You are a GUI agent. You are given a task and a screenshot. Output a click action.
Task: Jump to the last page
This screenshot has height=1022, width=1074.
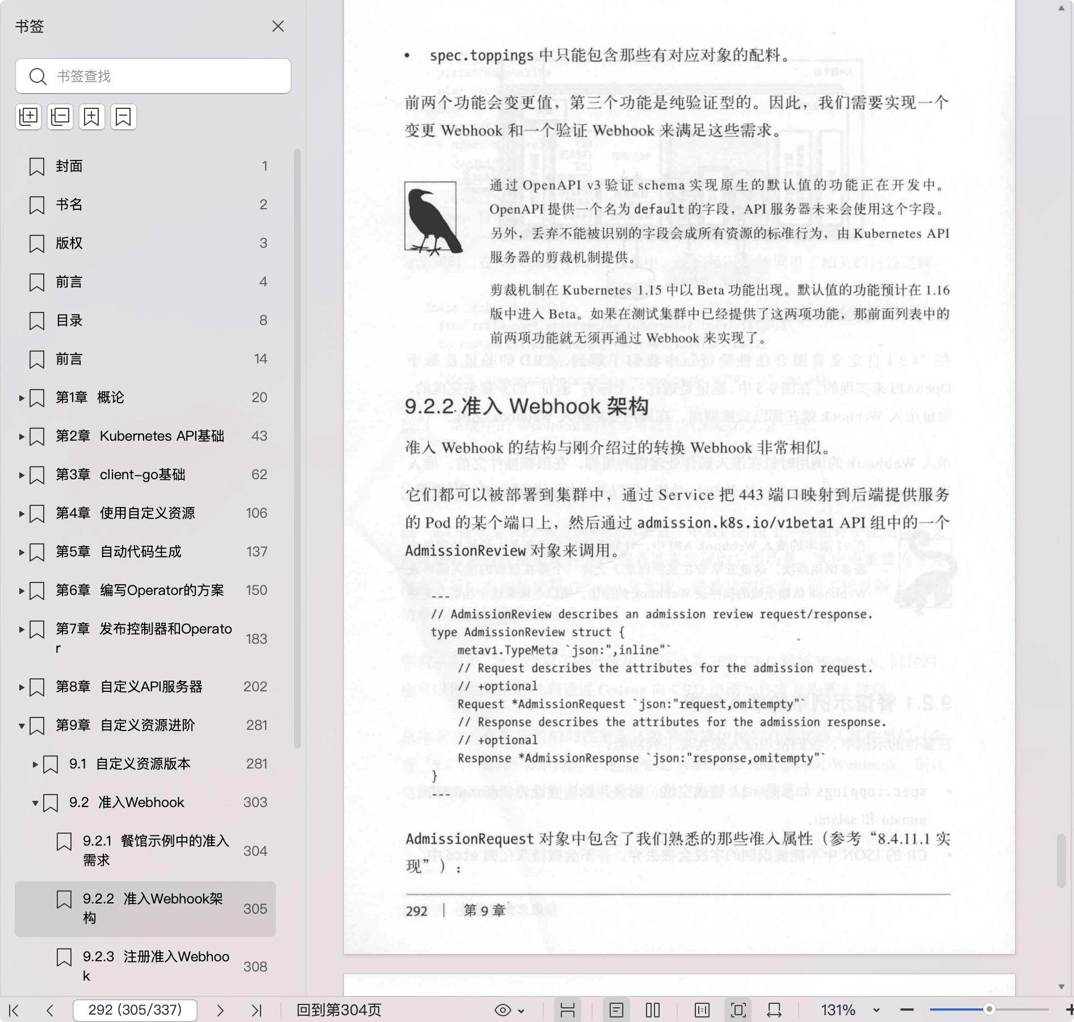click(257, 1010)
